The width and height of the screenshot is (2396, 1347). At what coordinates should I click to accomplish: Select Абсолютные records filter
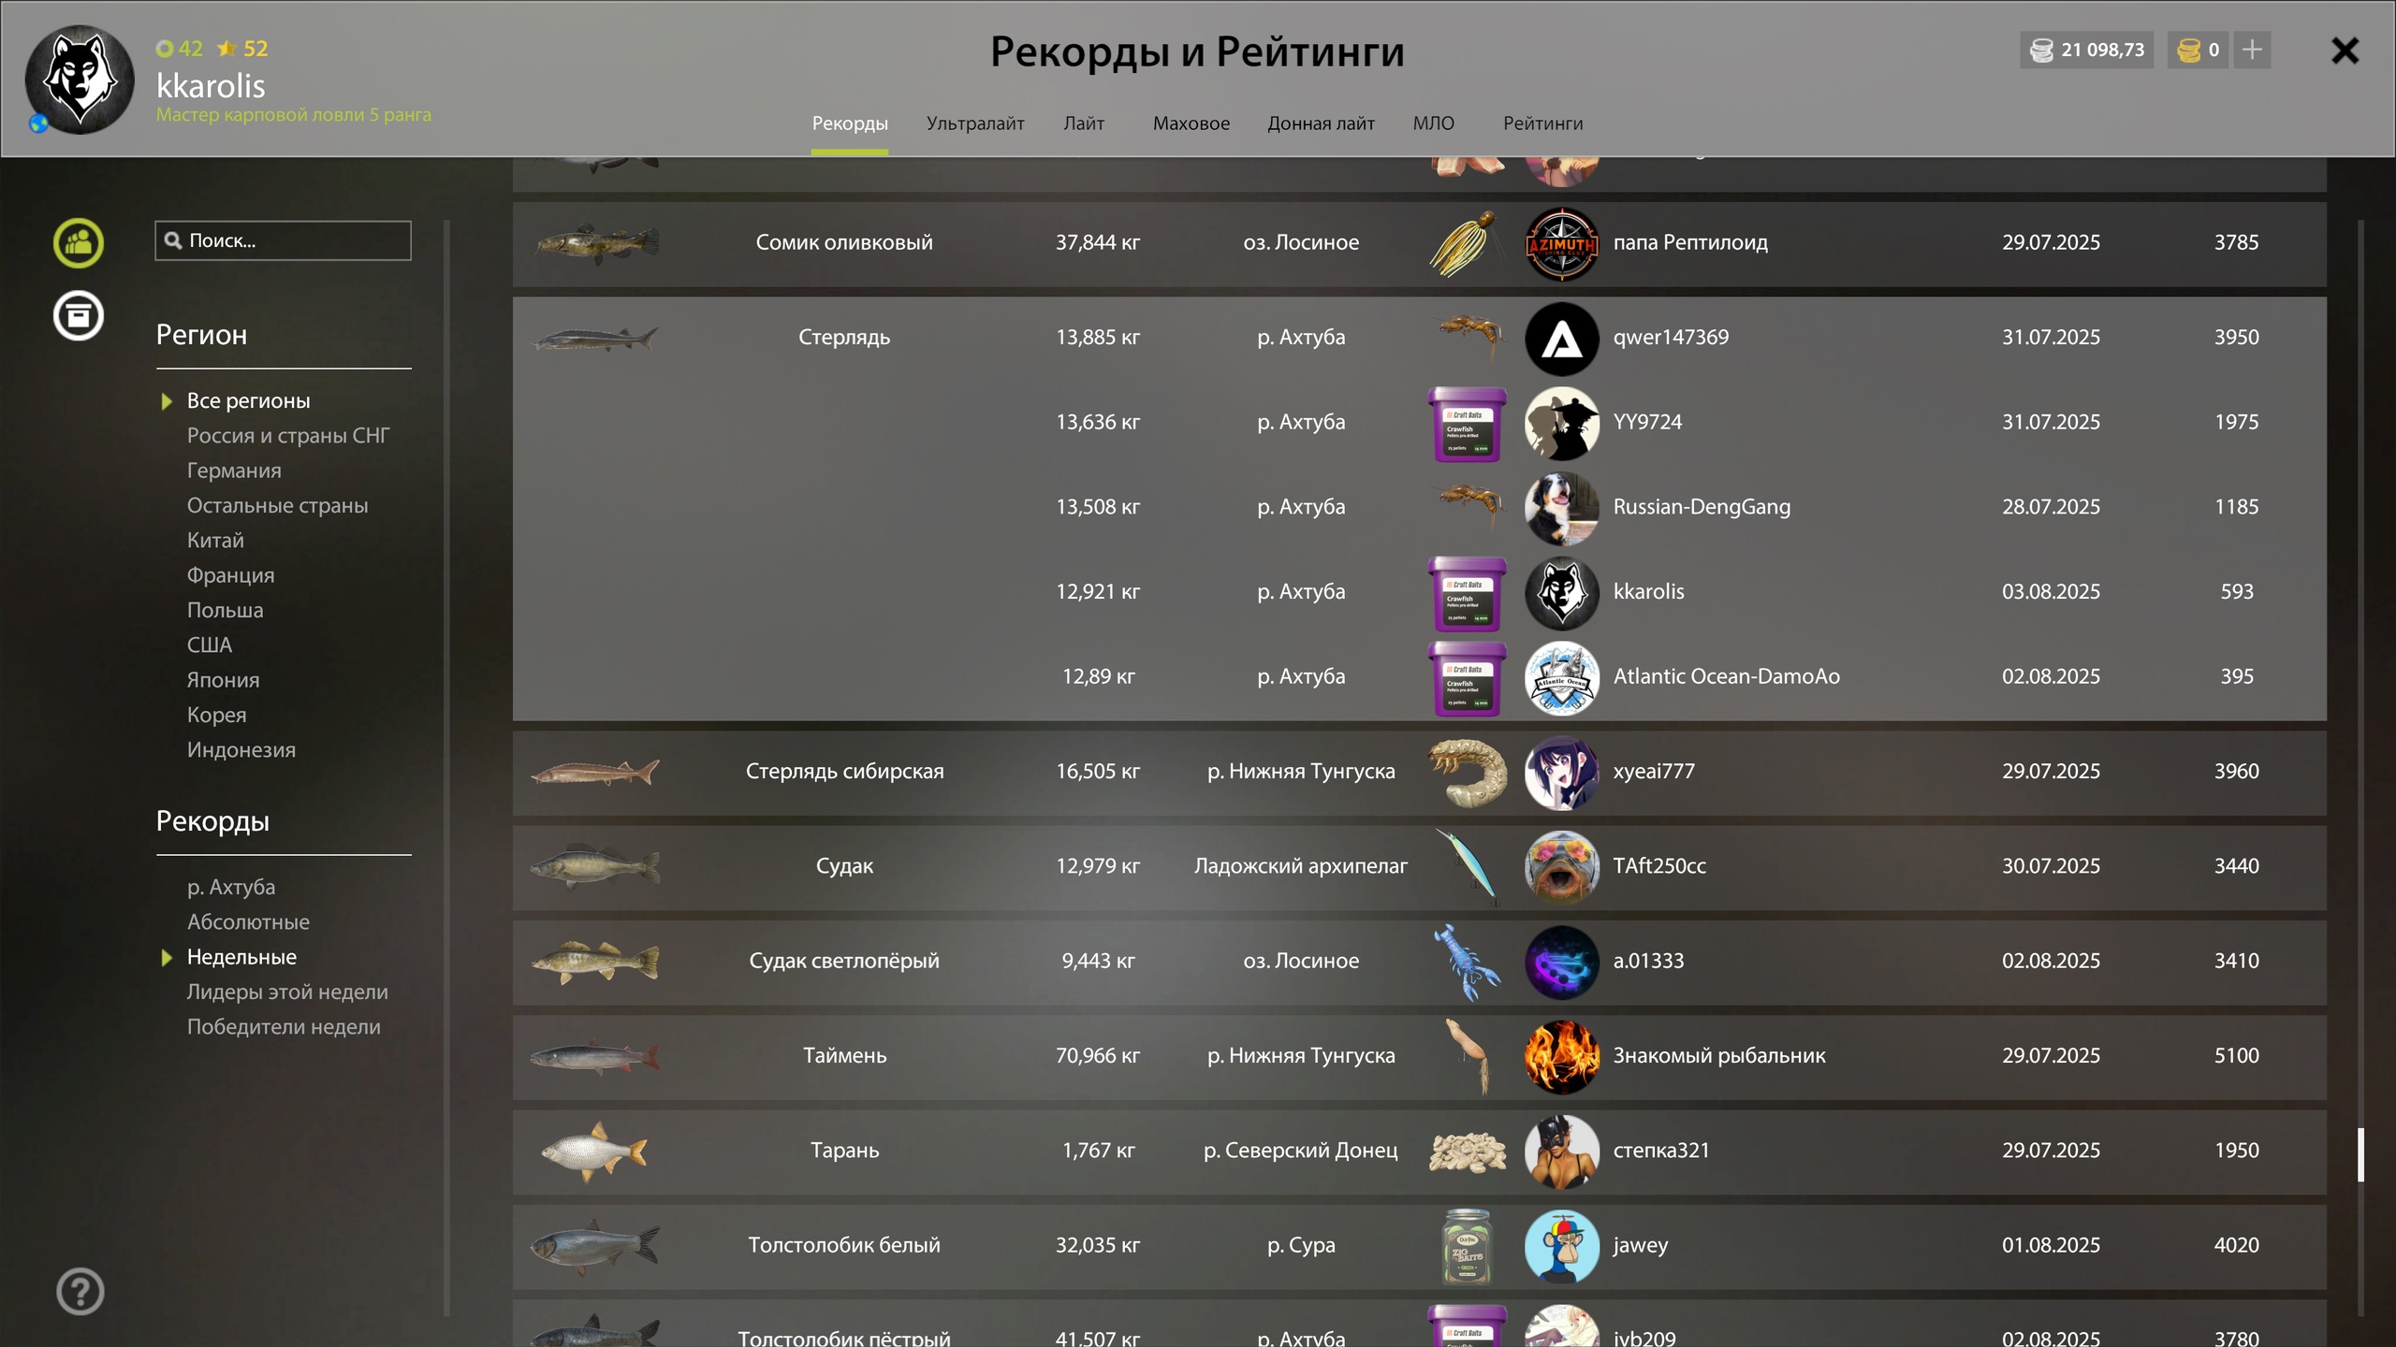click(x=248, y=922)
